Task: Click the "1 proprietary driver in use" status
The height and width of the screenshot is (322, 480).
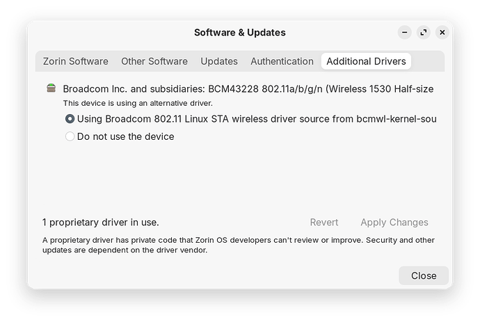Action: [101, 223]
